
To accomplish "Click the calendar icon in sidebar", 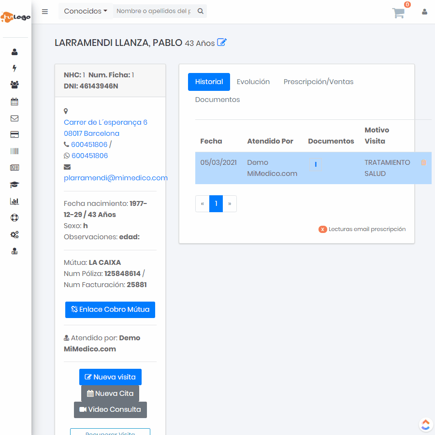I will (x=14, y=101).
